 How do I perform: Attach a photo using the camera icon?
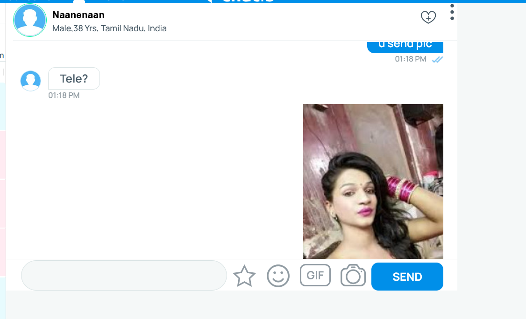[x=353, y=276]
